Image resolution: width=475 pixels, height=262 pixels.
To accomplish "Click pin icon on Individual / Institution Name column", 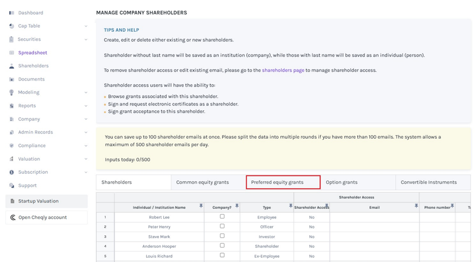I will (x=201, y=206).
